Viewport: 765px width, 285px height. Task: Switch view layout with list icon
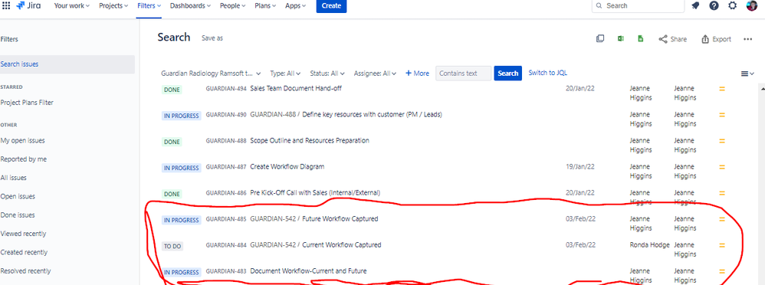[747, 74]
